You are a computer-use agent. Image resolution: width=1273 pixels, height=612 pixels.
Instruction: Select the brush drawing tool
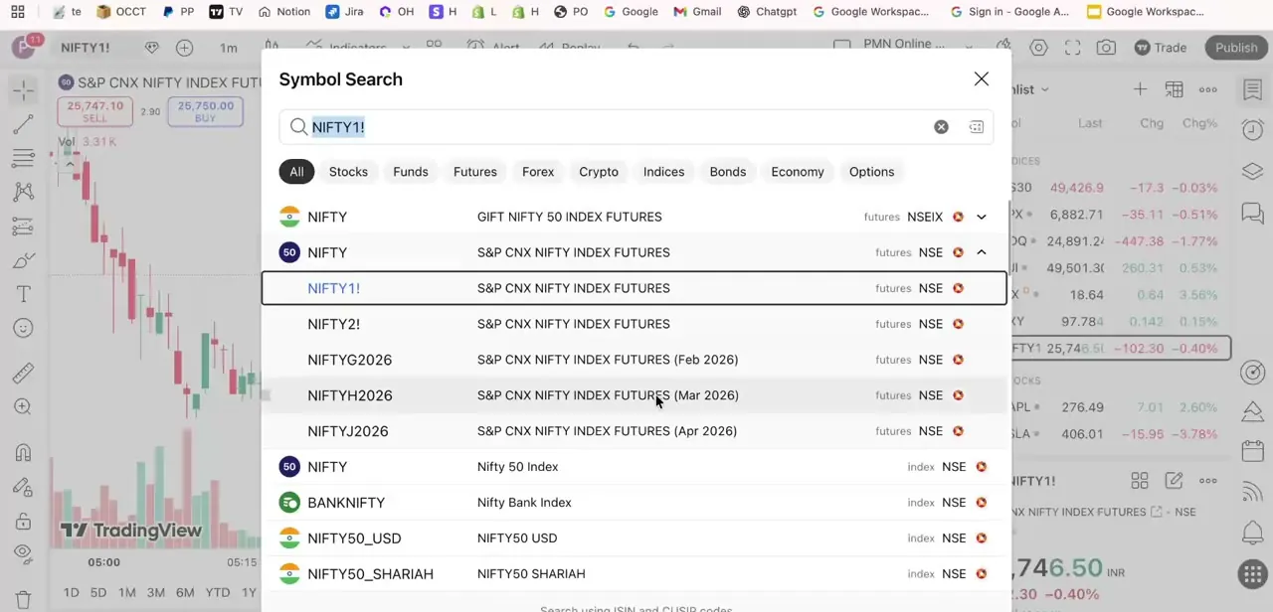click(x=24, y=260)
